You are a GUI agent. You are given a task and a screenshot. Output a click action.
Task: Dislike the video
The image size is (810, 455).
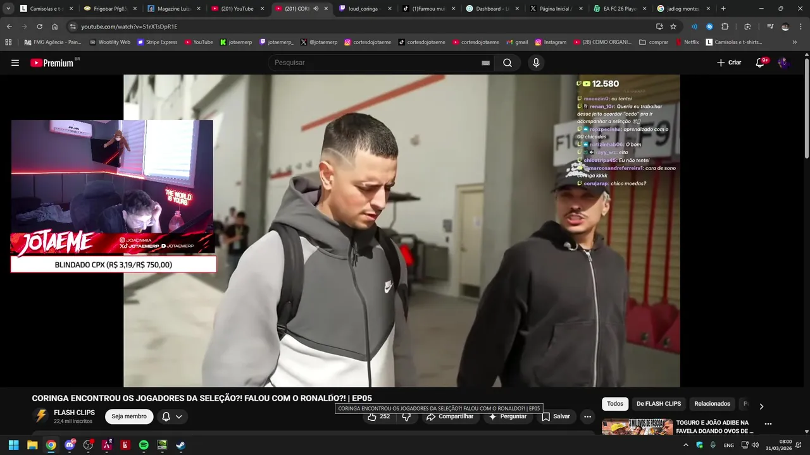pyautogui.click(x=406, y=416)
